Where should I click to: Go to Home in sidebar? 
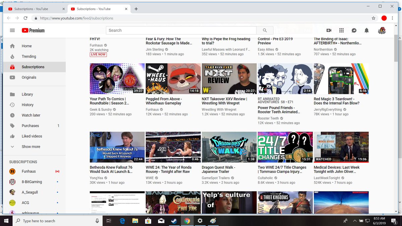tap(34, 46)
